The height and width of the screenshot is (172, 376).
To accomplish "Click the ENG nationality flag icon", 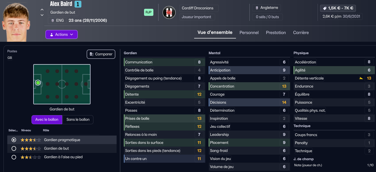I will (x=52, y=20).
